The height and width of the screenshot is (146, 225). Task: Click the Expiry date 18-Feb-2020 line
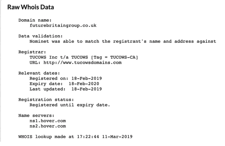click(x=64, y=84)
